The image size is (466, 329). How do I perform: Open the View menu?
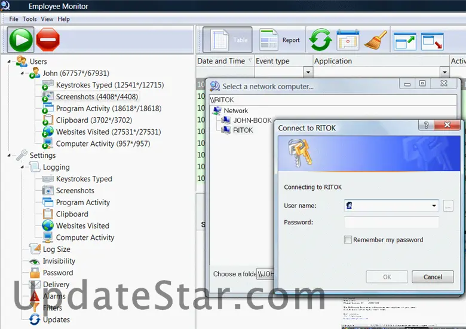(47, 19)
